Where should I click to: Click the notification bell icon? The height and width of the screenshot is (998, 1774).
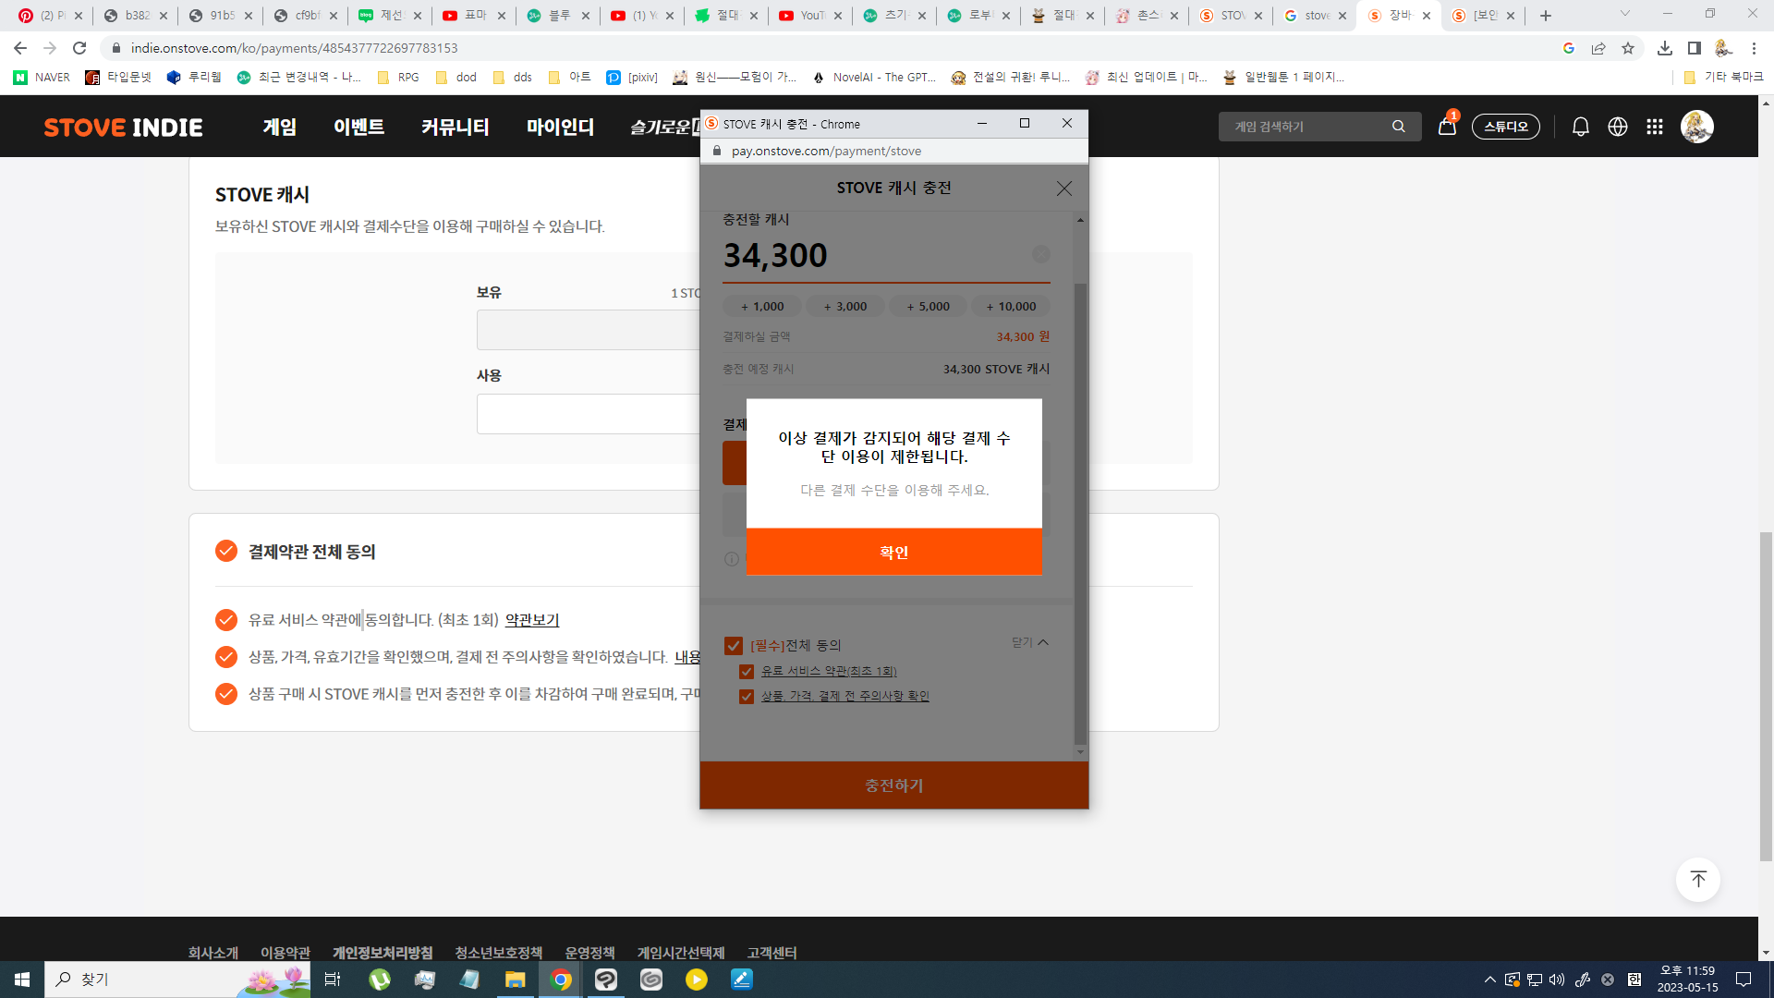(1580, 127)
